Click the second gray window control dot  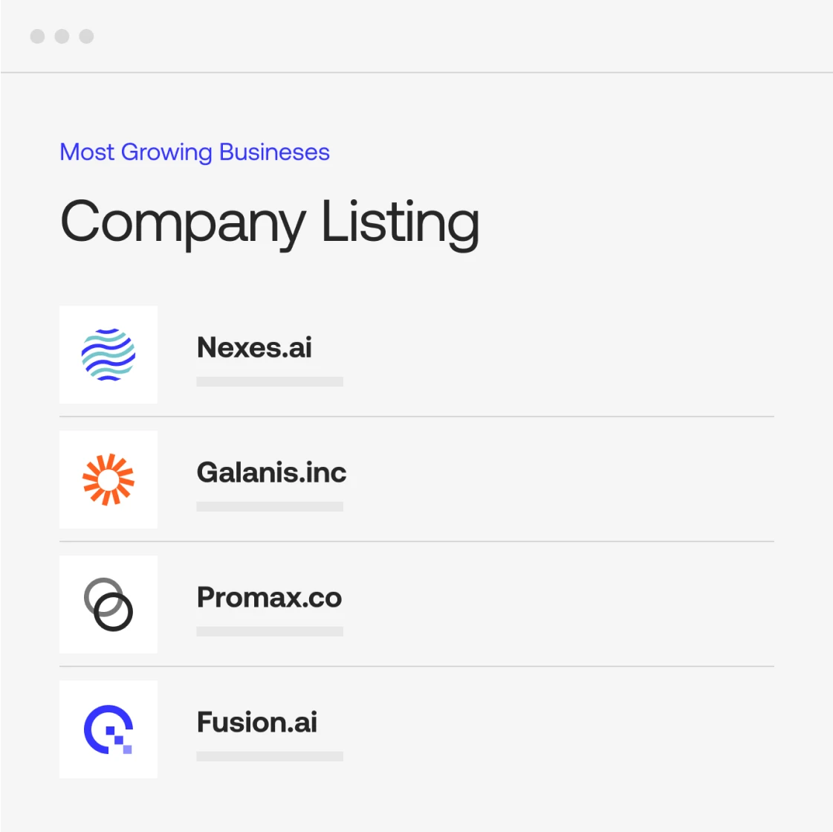pos(62,36)
